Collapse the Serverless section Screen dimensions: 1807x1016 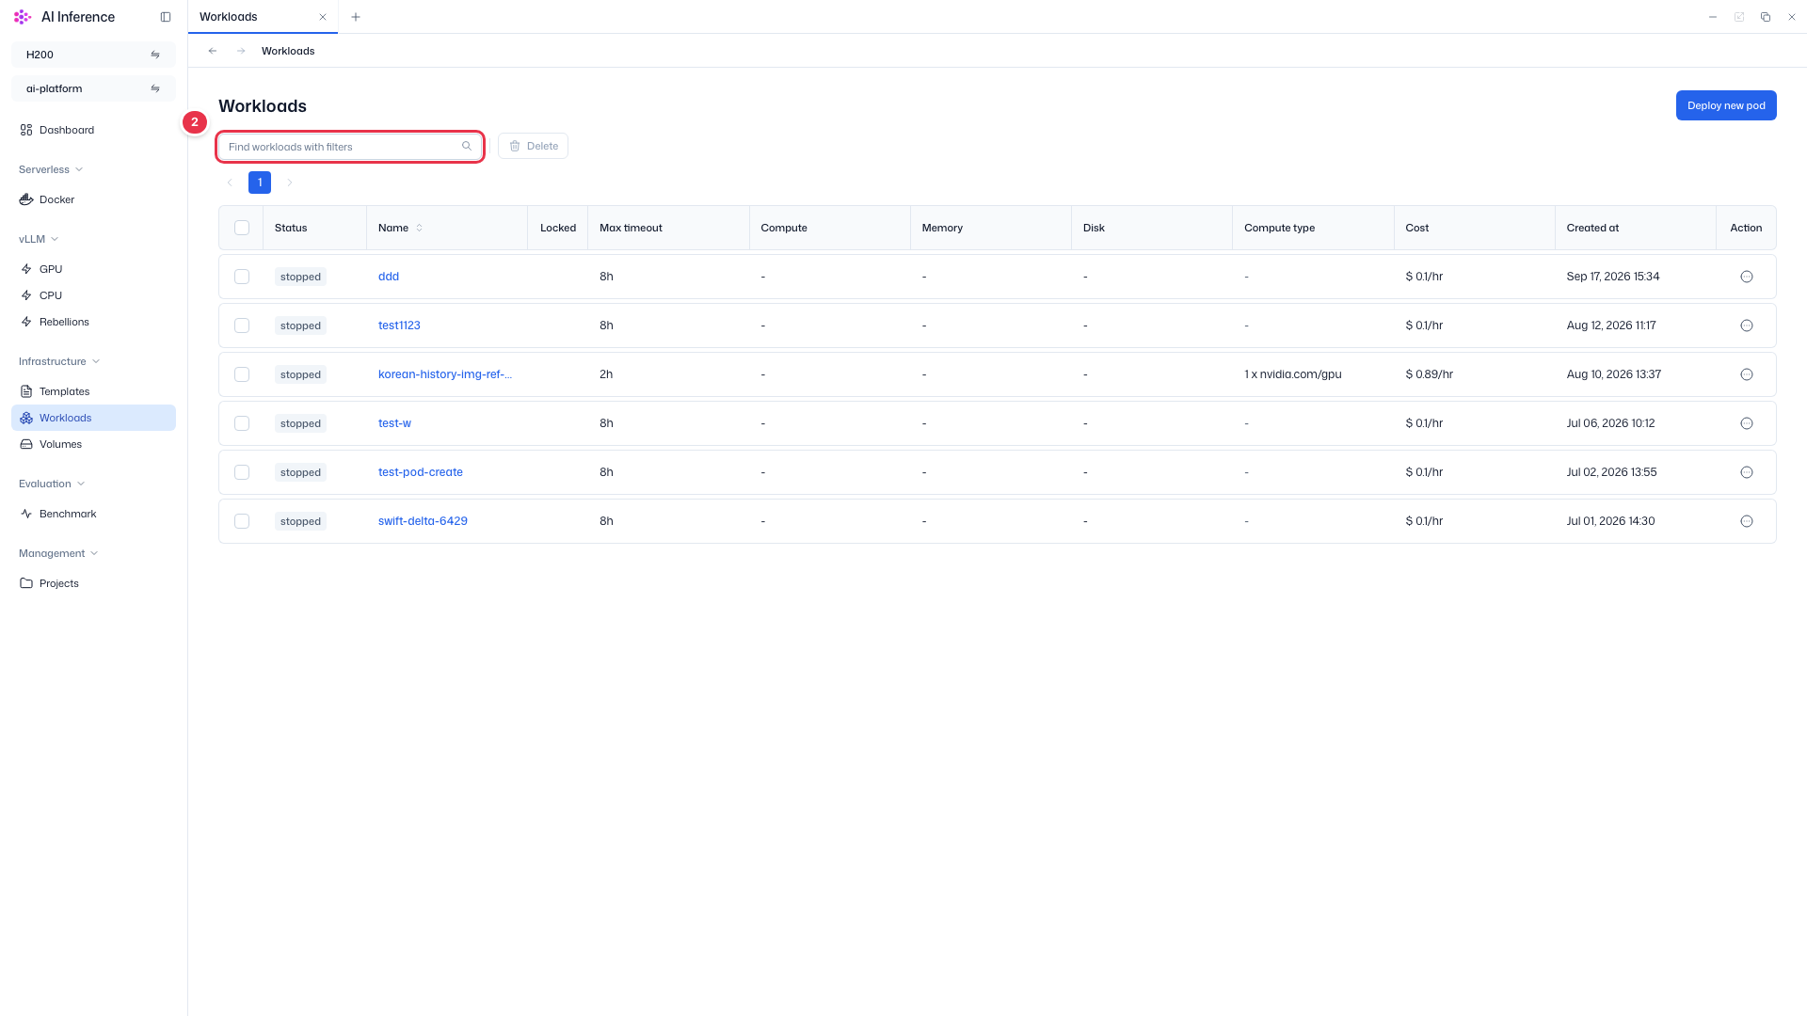click(51, 169)
